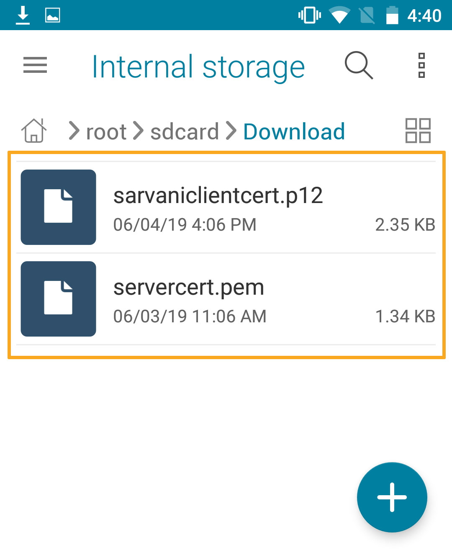Open the three-dot overflow menu

coord(421,66)
